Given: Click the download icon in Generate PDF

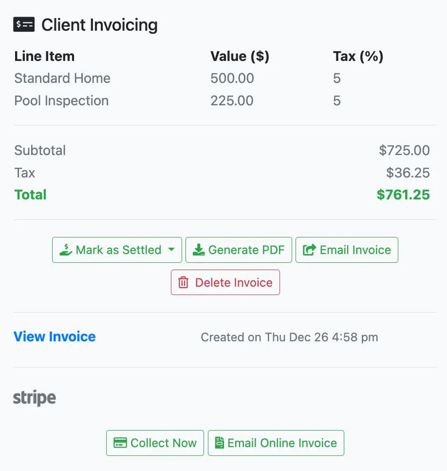Looking at the screenshot, I should coord(199,250).
